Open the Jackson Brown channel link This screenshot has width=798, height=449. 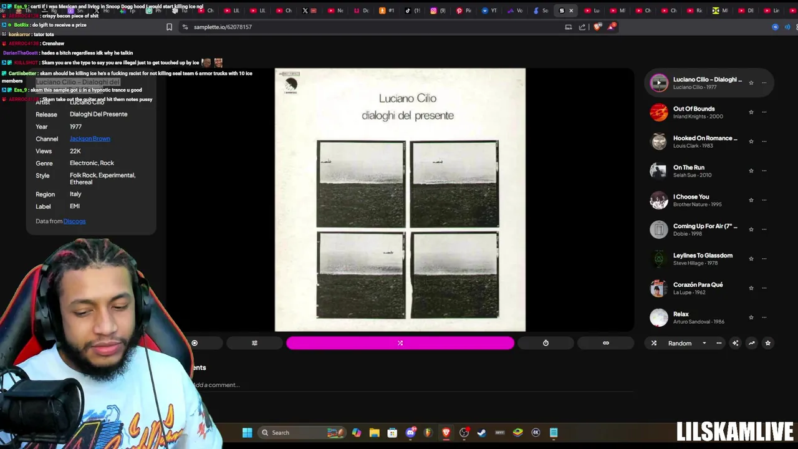(90, 138)
